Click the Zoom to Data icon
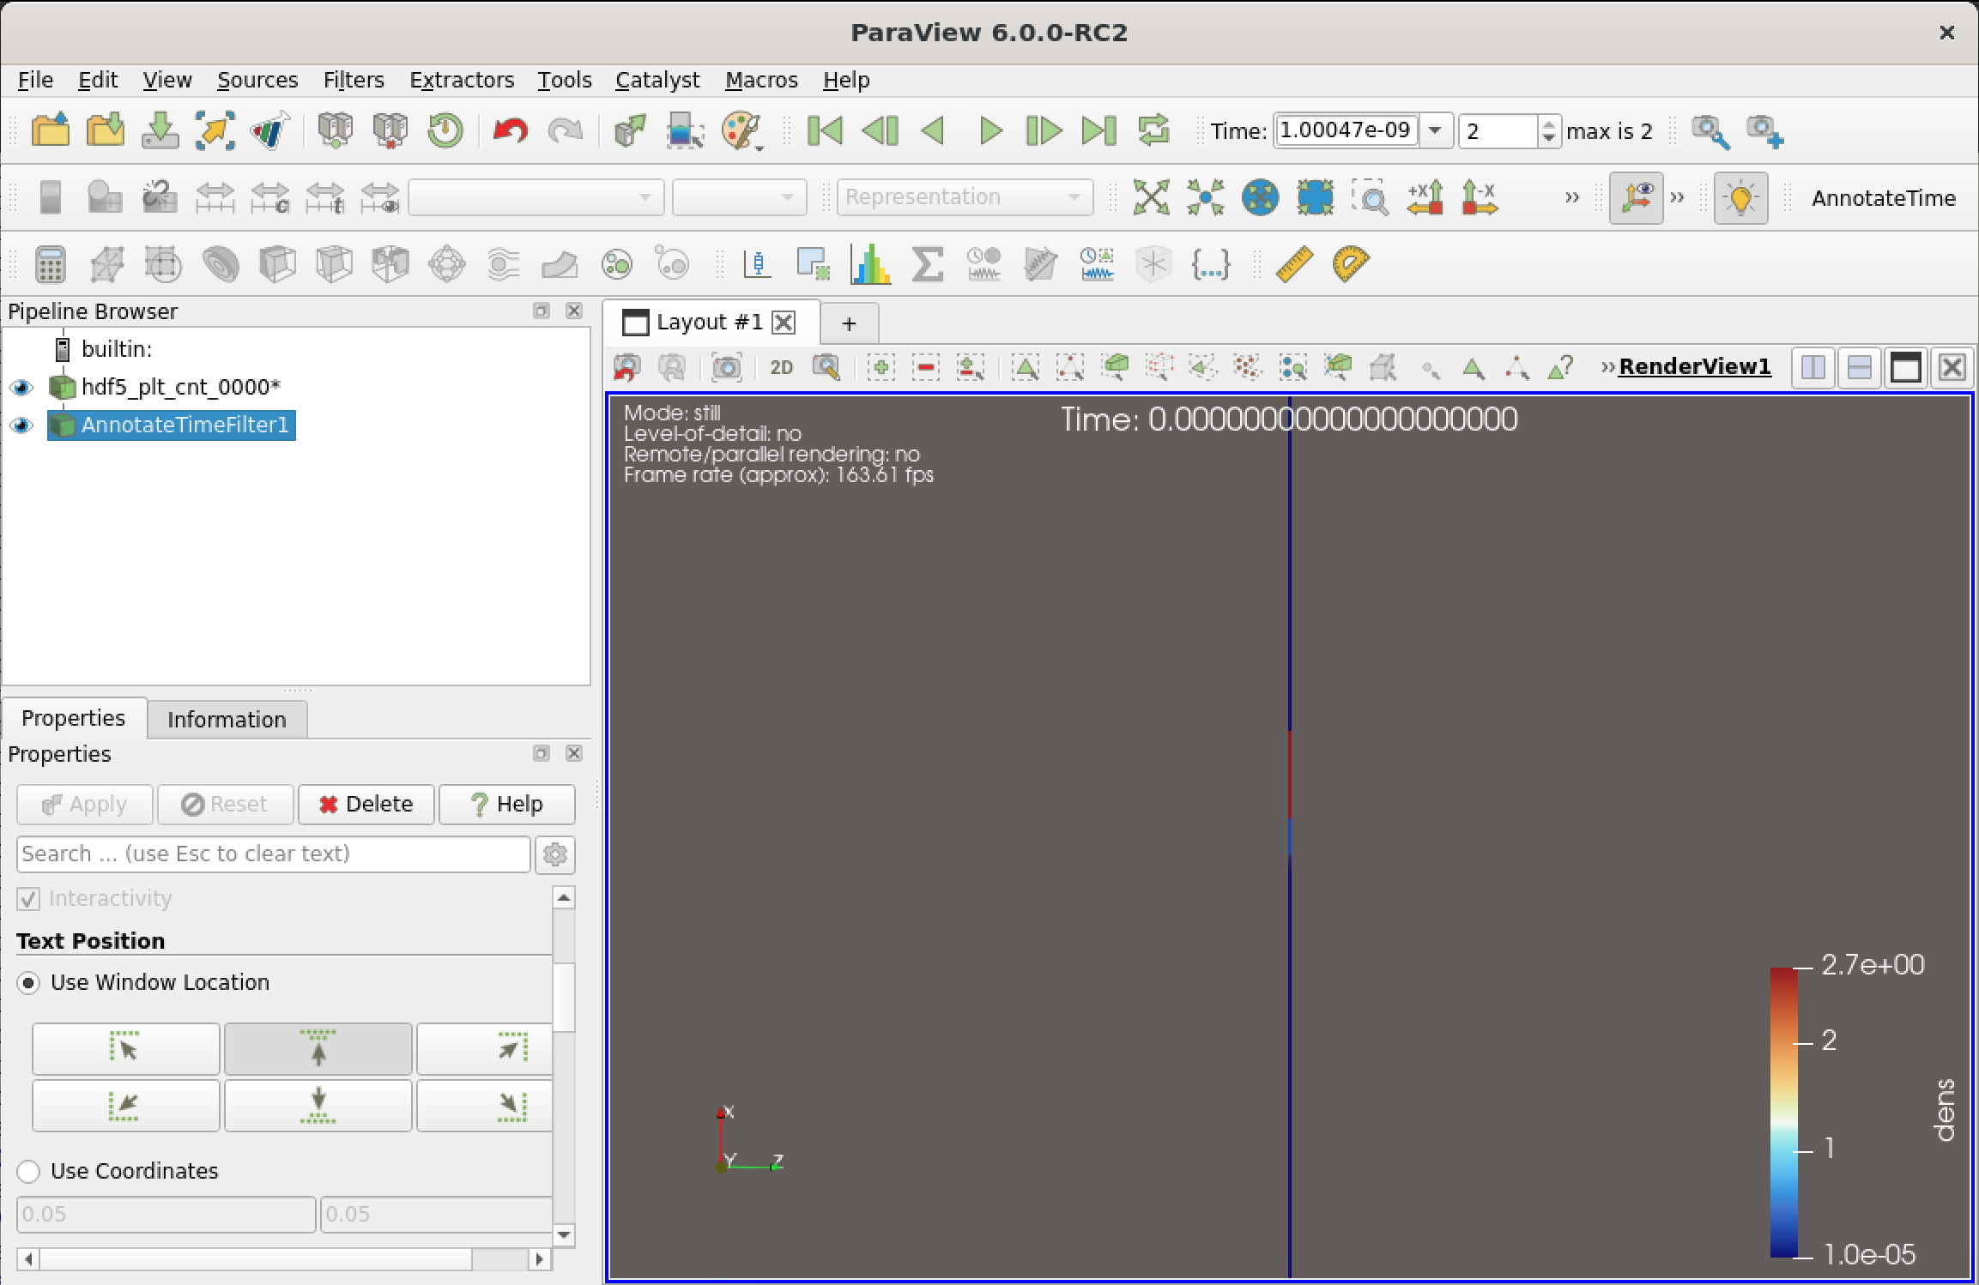This screenshot has width=1979, height=1285. click(1206, 197)
